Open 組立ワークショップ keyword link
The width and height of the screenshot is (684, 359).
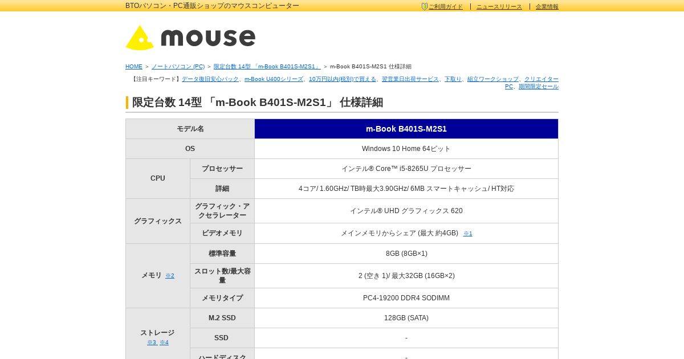[493, 79]
